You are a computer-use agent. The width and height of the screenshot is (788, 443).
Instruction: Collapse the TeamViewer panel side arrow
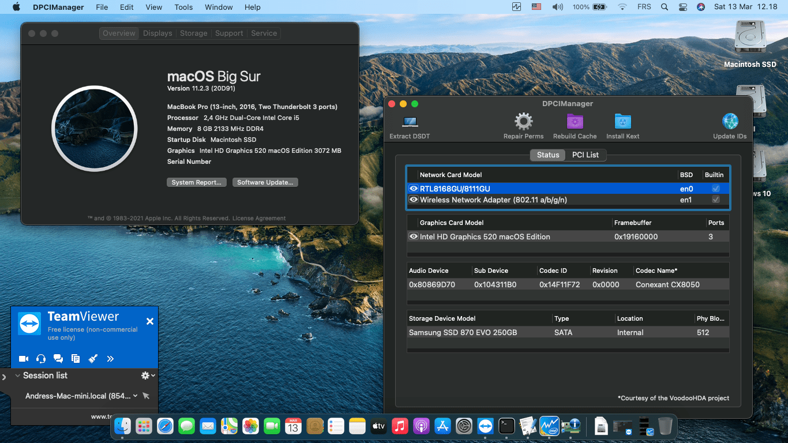[4, 377]
